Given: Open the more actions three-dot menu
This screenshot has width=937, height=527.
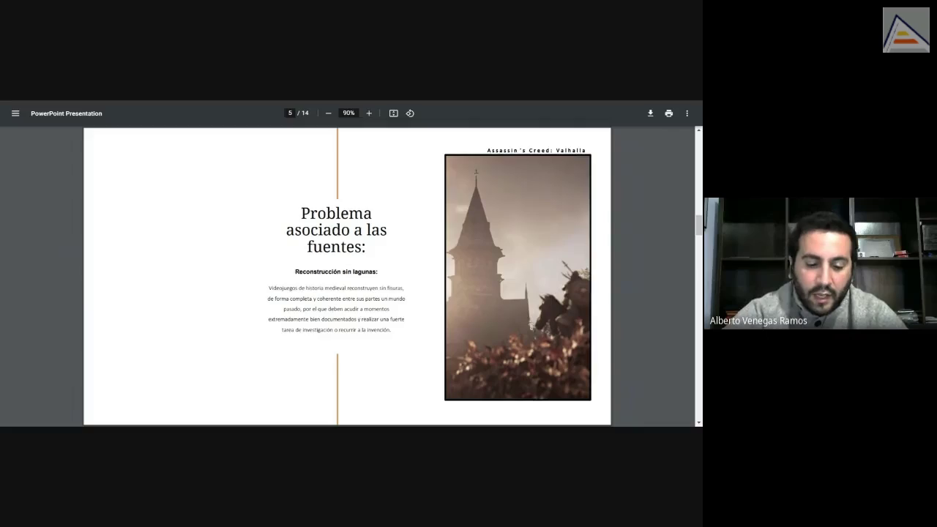Looking at the screenshot, I should 687,113.
